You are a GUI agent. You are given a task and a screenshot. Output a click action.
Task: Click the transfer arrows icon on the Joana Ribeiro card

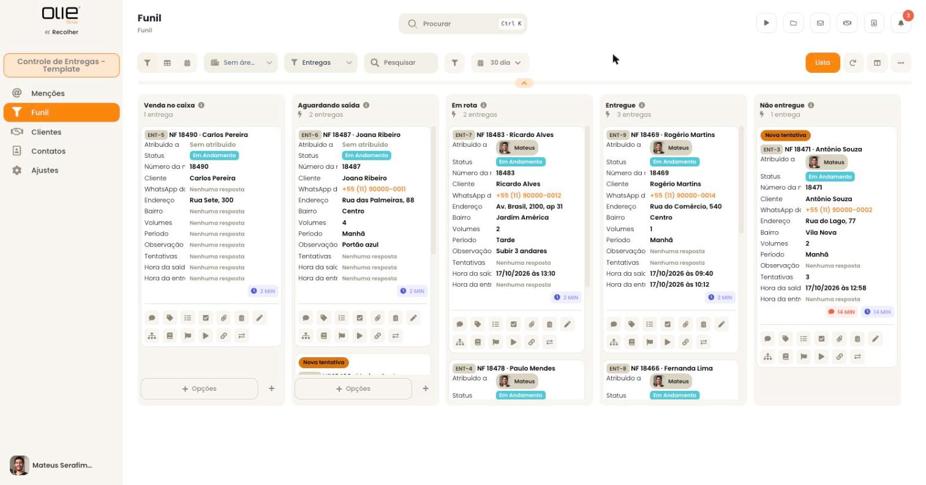point(396,336)
